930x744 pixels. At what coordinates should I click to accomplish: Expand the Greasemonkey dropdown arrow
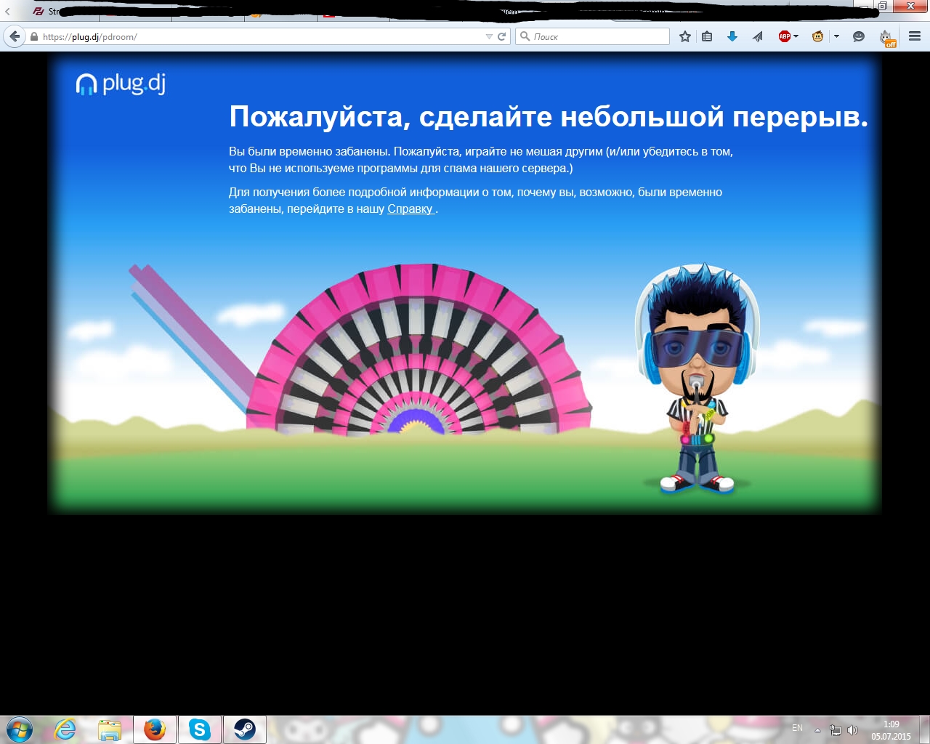[836, 36]
